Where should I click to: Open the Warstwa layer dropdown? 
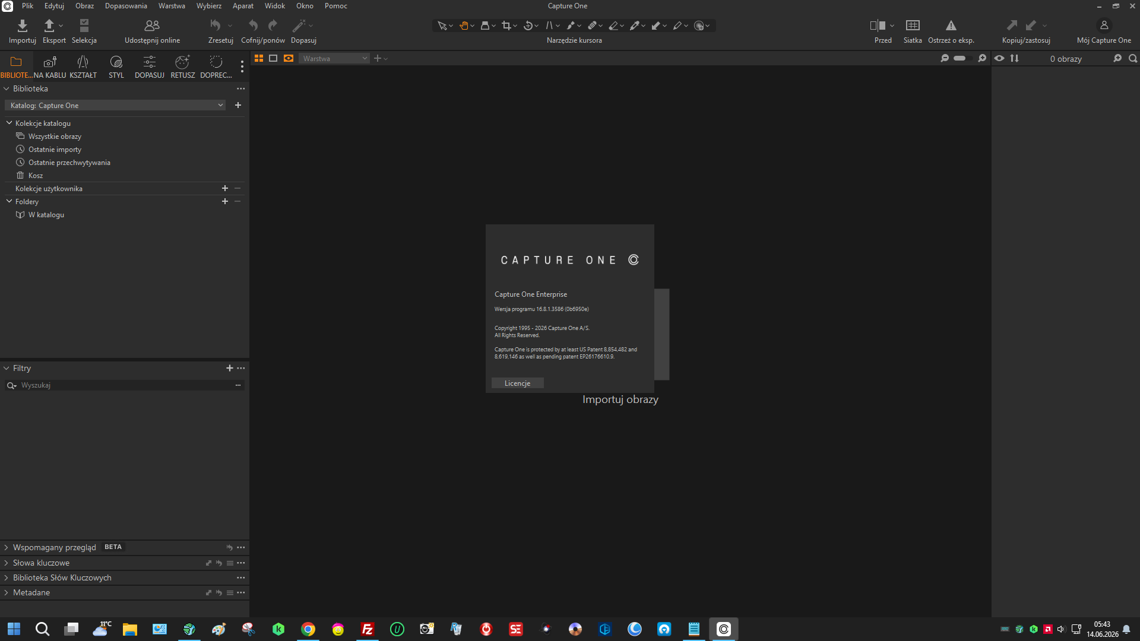pos(334,59)
